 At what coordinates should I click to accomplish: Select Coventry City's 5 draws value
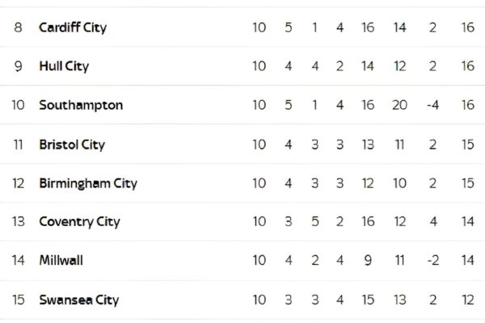tap(315, 221)
